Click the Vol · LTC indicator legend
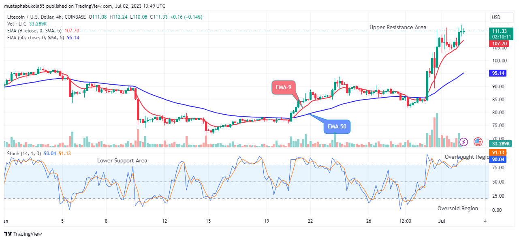519x241 pixels. pyautogui.click(x=27, y=23)
